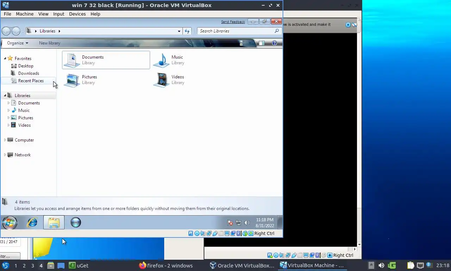Open VirtualBox Help menu
The width and height of the screenshot is (451, 271).
click(x=95, y=14)
